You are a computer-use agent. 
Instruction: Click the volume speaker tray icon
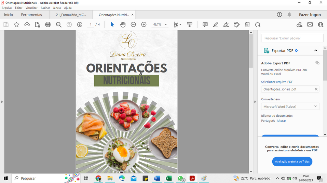pos(295,178)
